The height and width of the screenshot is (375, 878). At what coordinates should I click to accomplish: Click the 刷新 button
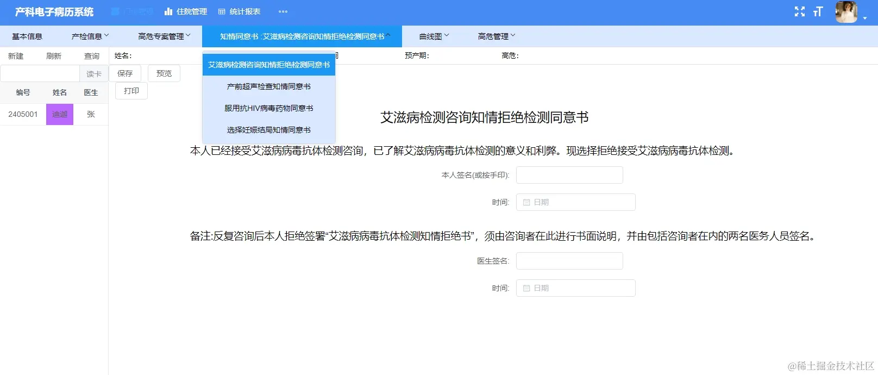(x=54, y=56)
